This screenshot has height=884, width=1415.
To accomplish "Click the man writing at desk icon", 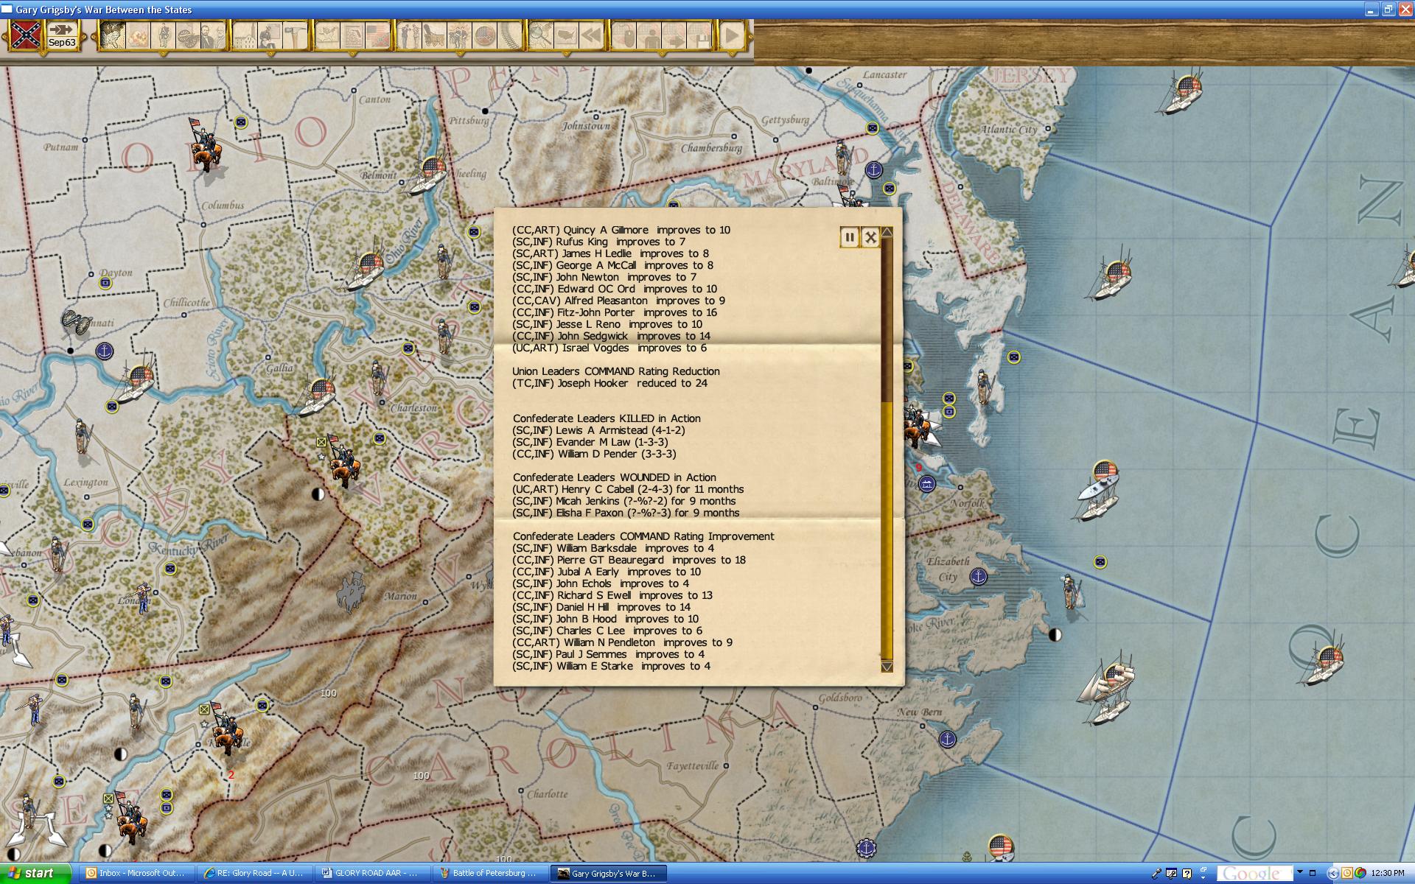I will point(270,35).
